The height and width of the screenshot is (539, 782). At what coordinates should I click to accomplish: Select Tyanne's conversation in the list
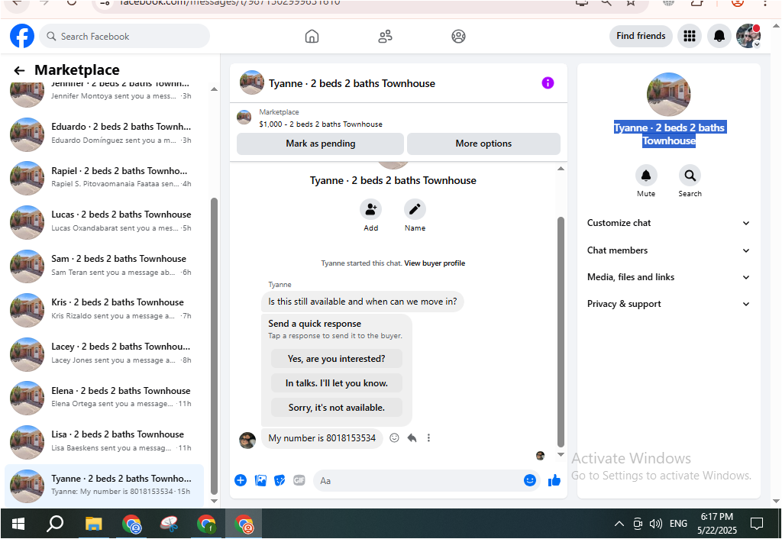click(x=104, y=486)
